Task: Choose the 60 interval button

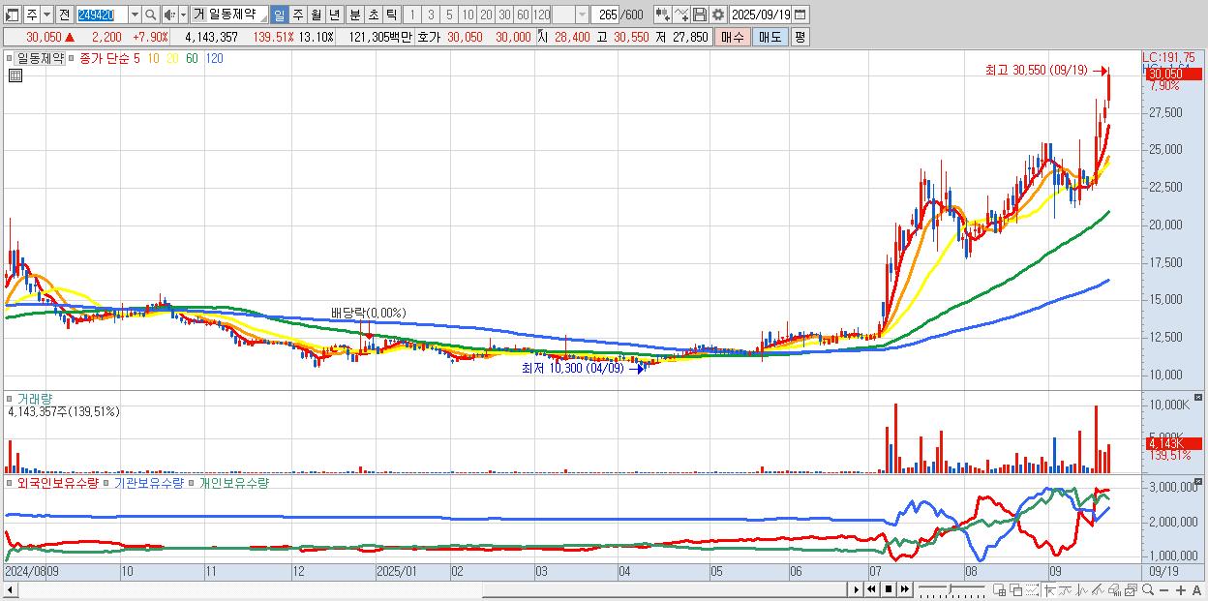Action: pyautogui.click(x=523, y=15)
